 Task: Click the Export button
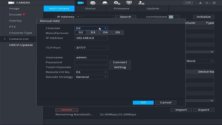pyautogui.click(x=204, y=110)
